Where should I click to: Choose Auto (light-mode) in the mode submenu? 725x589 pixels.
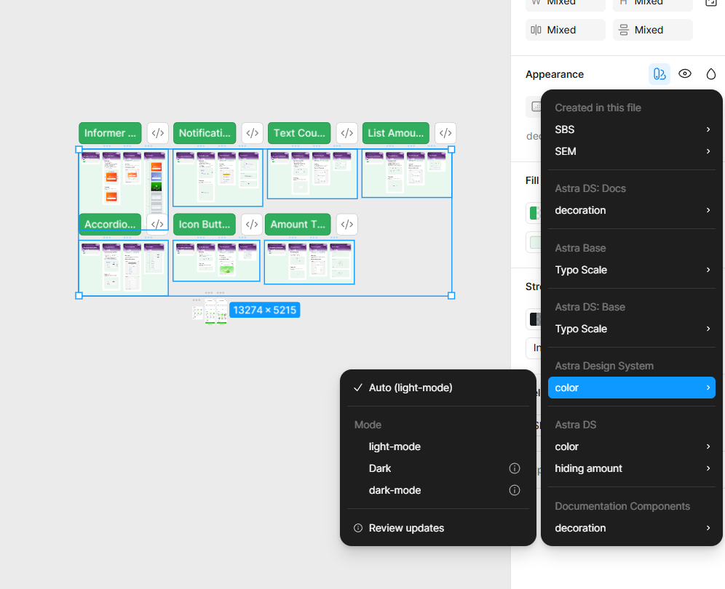(438, 388)
